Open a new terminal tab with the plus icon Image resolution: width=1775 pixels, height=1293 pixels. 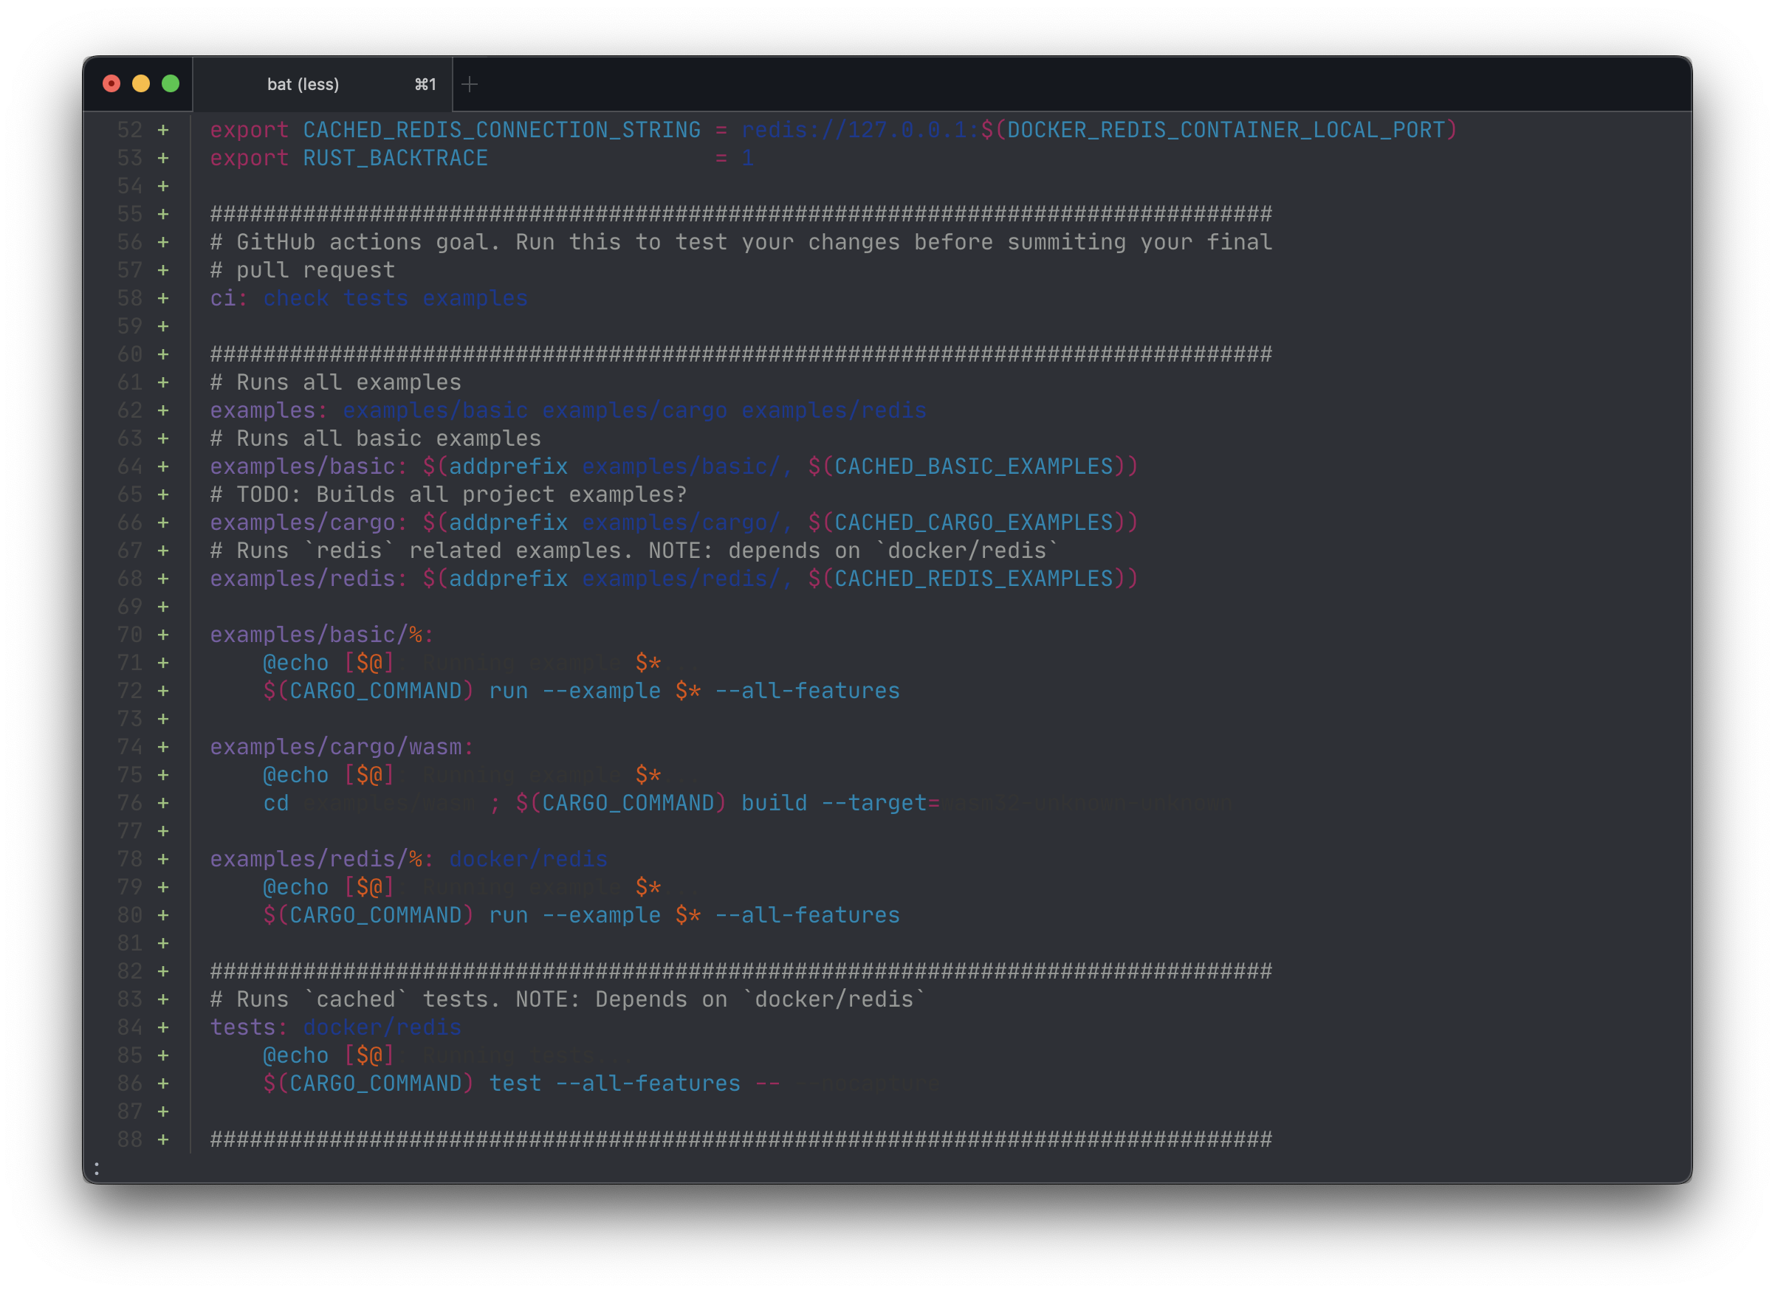[x=470, y=83]
